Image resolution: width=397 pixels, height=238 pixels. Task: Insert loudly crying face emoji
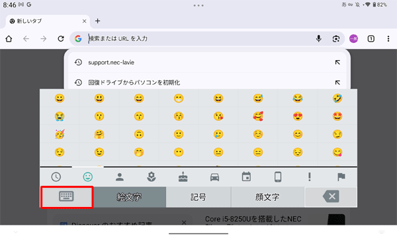(x=60, y=116)
